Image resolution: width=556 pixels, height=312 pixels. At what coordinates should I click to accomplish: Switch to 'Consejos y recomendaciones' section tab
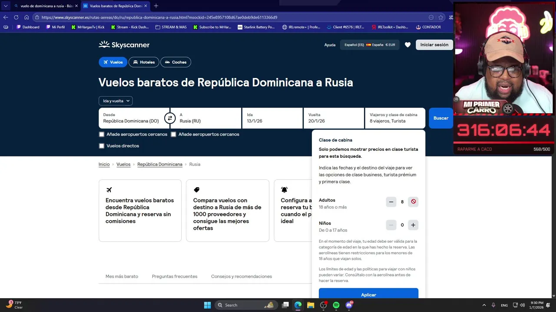click(x=242, y=276)
